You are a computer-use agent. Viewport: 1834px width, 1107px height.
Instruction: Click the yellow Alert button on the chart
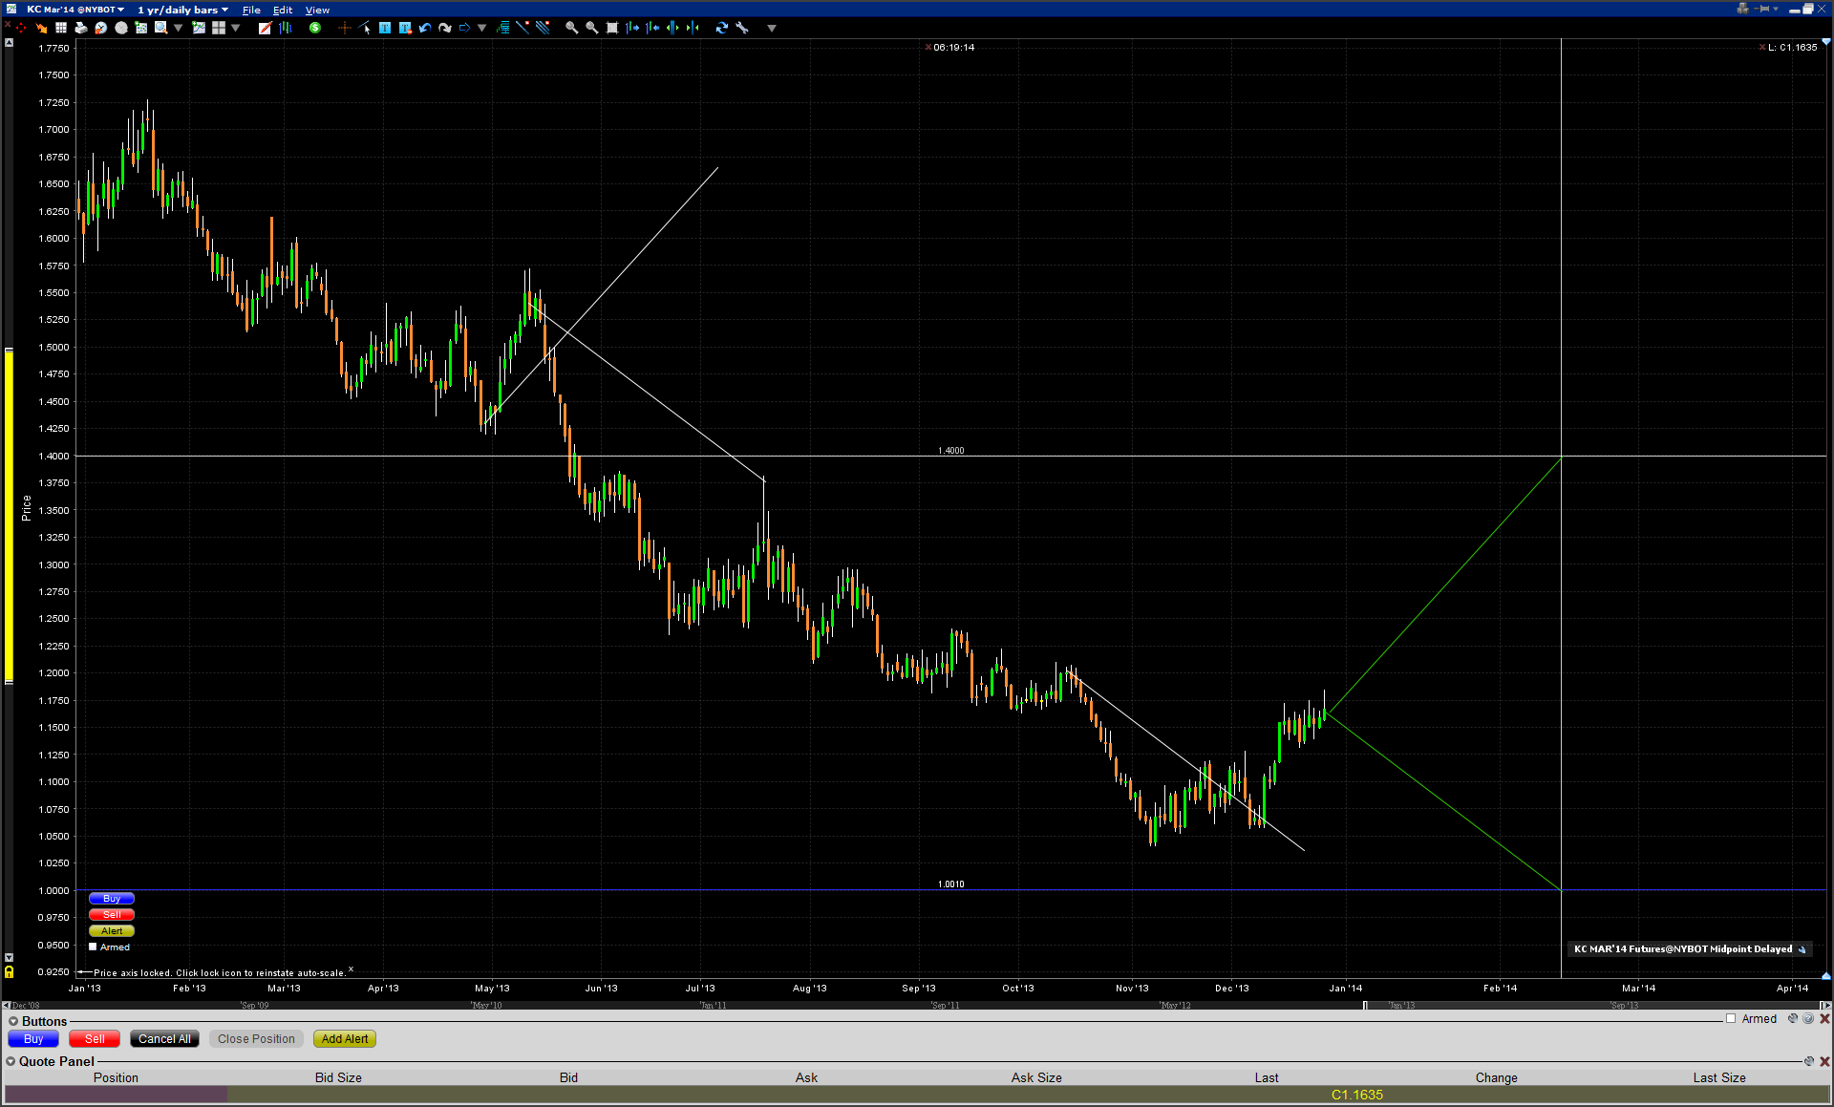(x=112, y=931)
